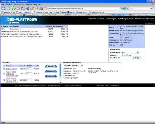This screenshot has height=124, width=155.
Task: Click the Suchen button
Action: point(137,58)
